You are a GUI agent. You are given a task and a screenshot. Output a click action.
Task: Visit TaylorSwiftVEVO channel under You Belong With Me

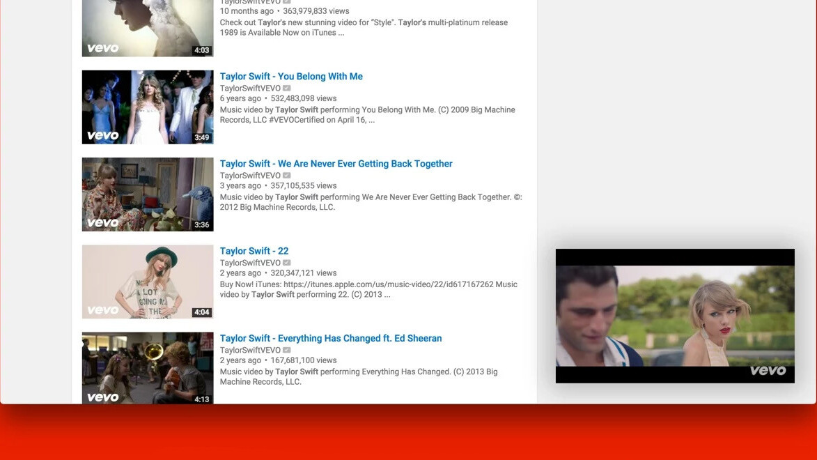coord(250,89)
